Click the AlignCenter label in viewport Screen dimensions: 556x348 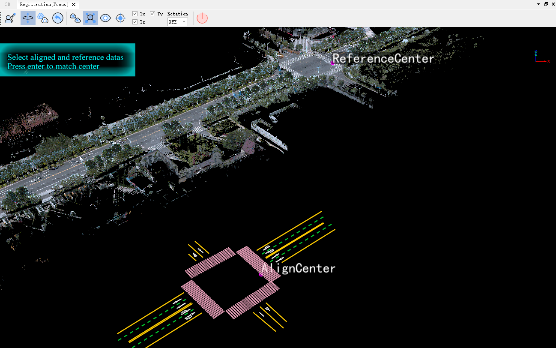[299, 269]
